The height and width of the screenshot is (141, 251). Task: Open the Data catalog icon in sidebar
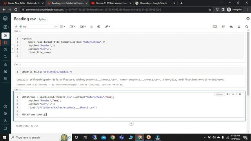click(5, 71)
